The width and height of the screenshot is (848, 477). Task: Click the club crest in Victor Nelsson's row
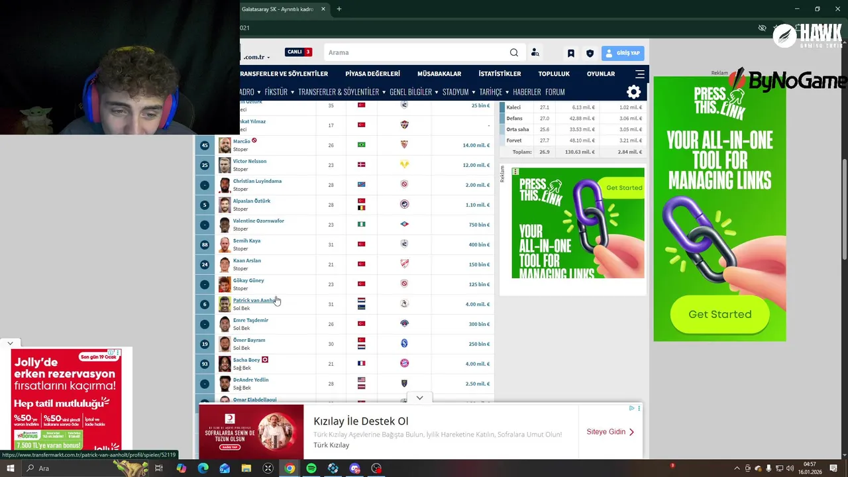point(404,164)
